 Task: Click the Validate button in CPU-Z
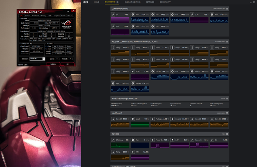click(53, 64)
